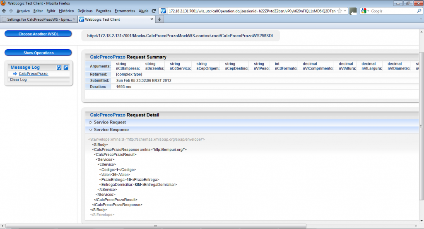The width and height of the screenshot is (424, 229).
Task: Click the Codigo XML line
Action: (117, 170)
